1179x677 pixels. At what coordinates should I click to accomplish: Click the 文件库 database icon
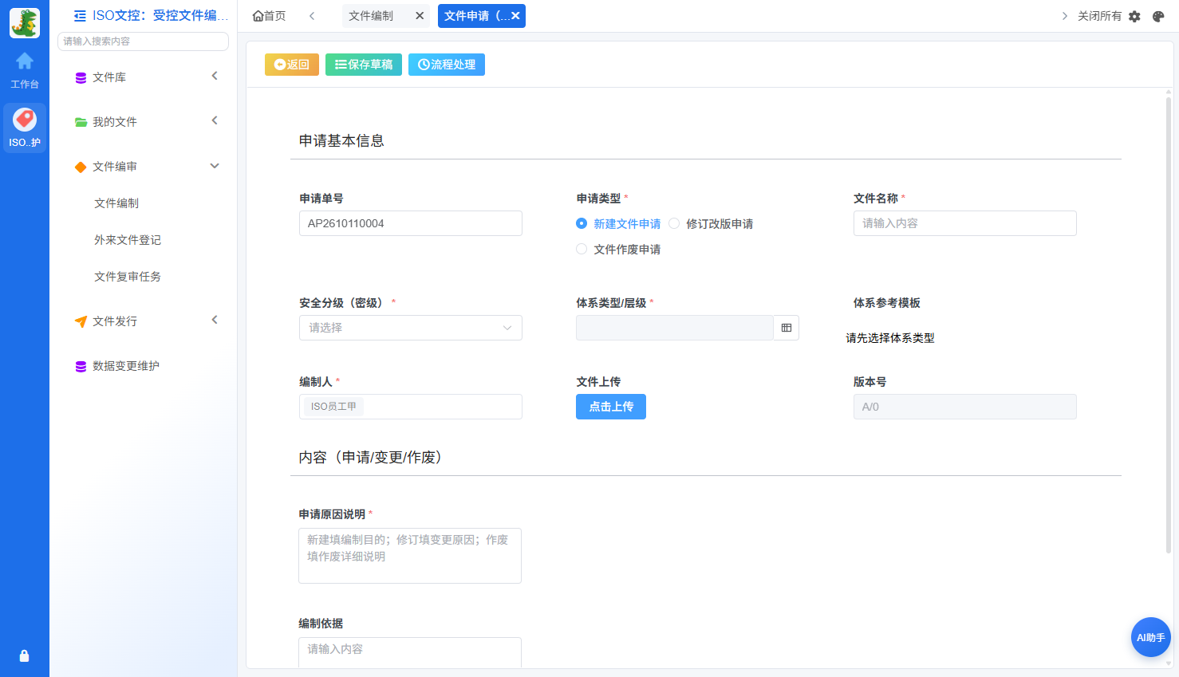(81, 78)
